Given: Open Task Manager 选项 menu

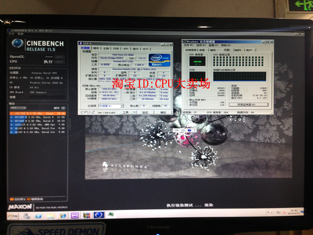Looking at the screenshot, I should pos(201,45).
